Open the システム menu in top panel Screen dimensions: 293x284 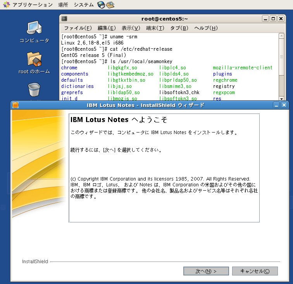tap(84, 5)
